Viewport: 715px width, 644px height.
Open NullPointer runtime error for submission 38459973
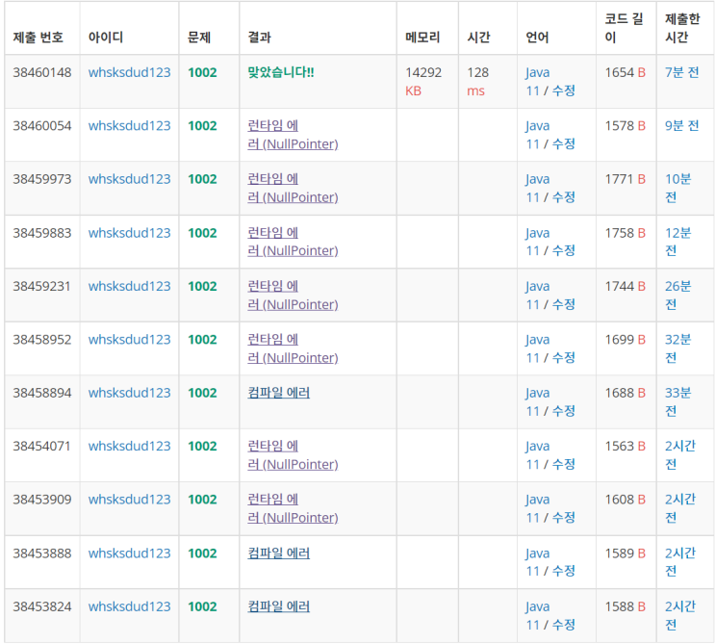(293, 188)
